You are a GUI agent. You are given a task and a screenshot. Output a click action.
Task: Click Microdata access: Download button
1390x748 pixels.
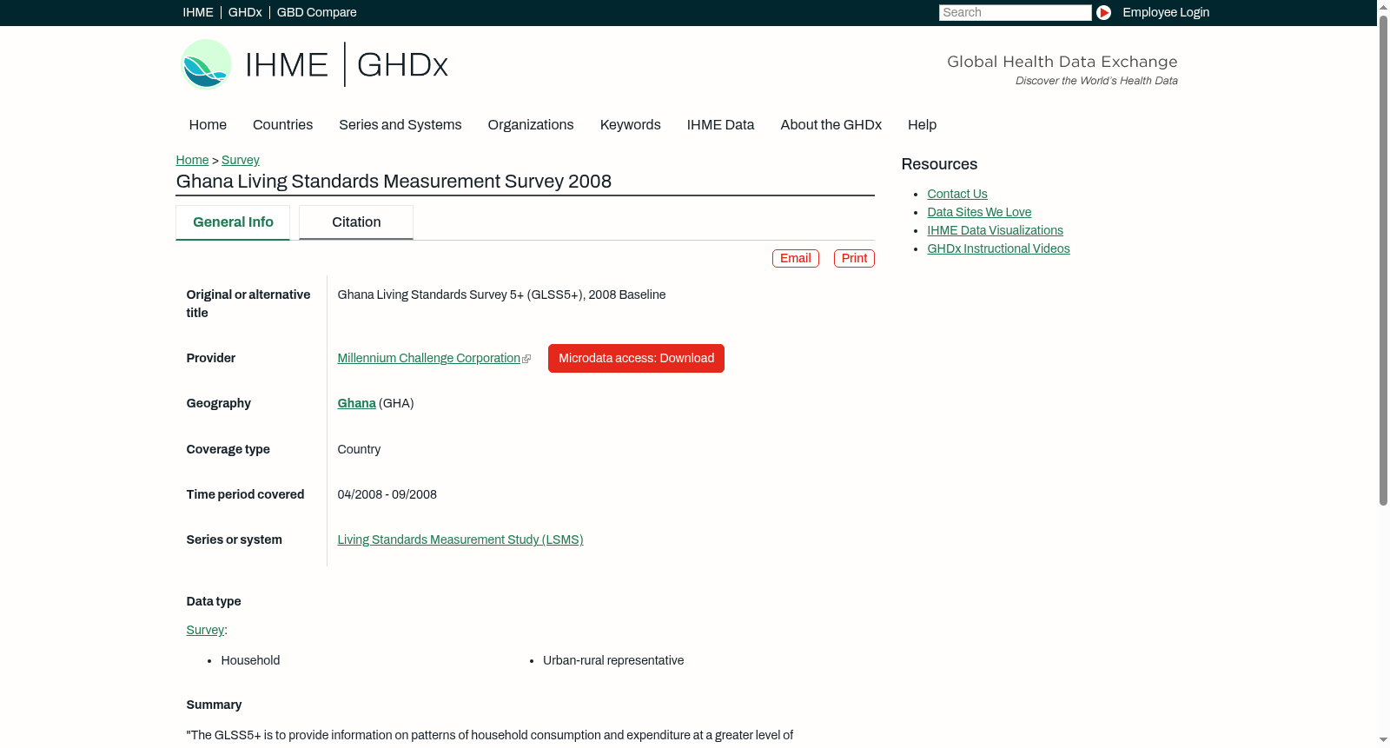point(636,358)
